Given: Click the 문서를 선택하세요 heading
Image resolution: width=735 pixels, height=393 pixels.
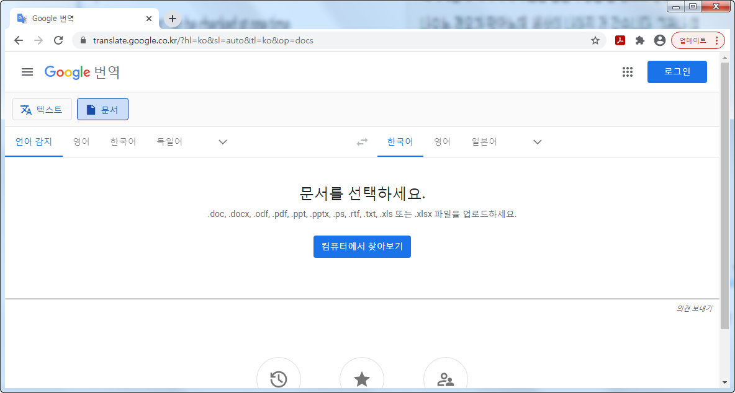Looking at the screenshot, I should pos(362,193).
